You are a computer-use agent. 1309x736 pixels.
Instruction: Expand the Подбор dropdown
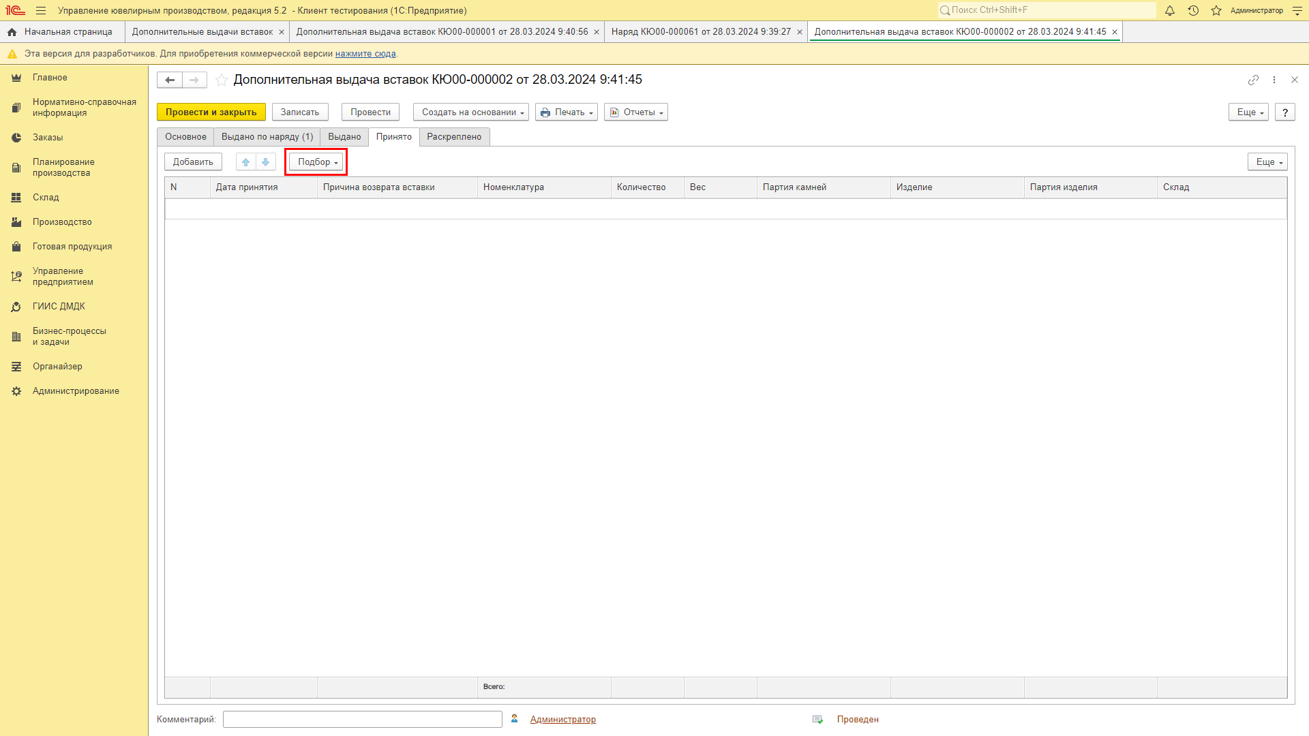tap(316, 162)
